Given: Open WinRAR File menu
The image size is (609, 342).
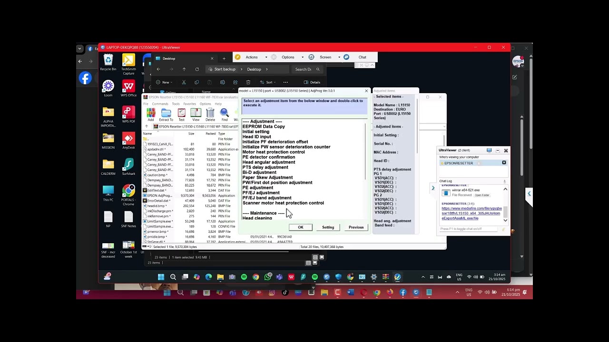Looking at the screenshot, I should (146, 104).
